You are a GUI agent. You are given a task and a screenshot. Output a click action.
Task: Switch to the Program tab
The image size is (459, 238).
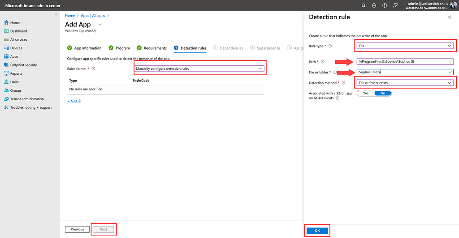(122, 48)
